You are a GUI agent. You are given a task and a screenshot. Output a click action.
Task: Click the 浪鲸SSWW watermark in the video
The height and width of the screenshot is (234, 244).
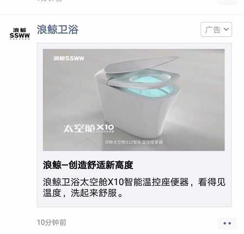coord(69,58)
